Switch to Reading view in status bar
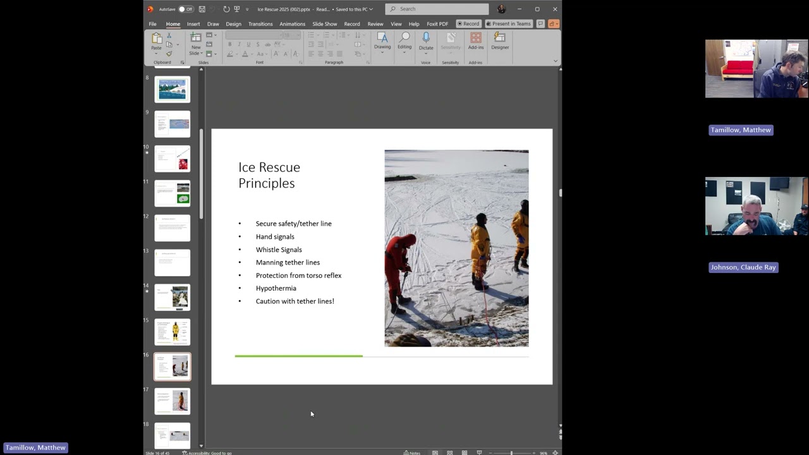Viewport: 809px width, 455px height. pyautogui.click(x=464, y=452)
